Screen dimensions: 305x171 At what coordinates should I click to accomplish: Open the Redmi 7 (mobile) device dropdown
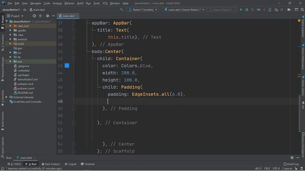[143, 9]
